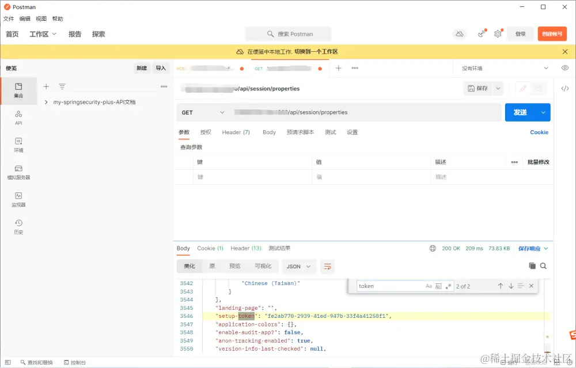576x368 pixels.
Task: Switch to the request Header (7) tab
Action: (x=236, y=132)
